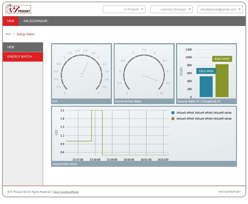Click the Aktuell effekt värme chart title
The width and height of the screenshot is (248, 204).
[x=65, y=164]
